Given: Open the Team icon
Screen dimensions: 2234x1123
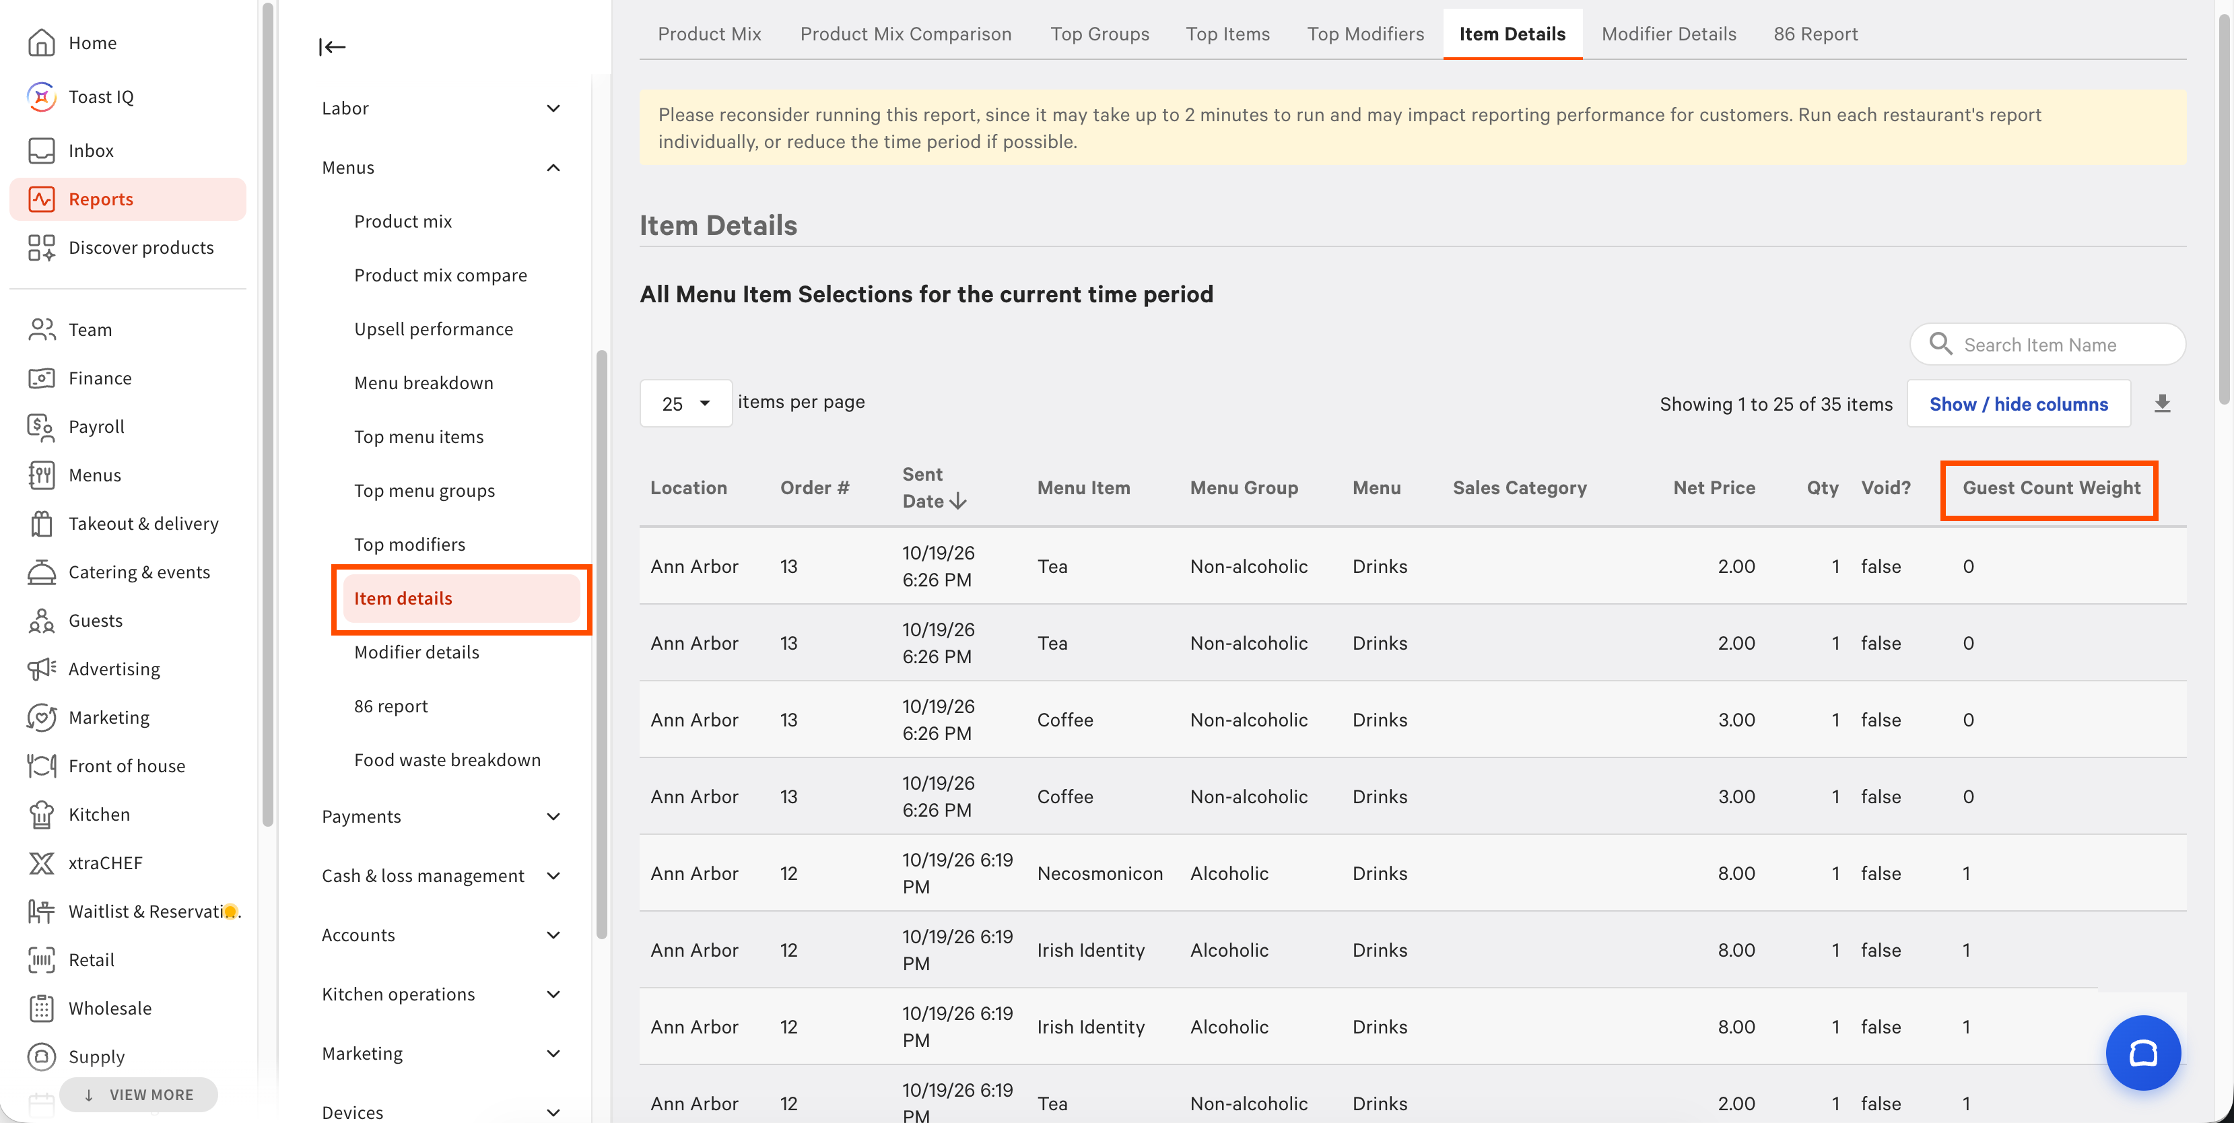Looking at the screenshot, I should (x=41, y=329).
